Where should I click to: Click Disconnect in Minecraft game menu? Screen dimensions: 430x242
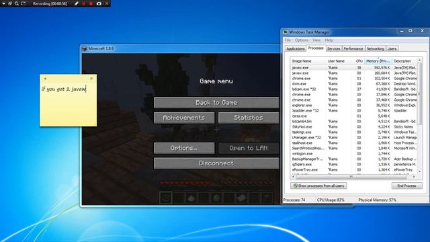pyautogui.click(x=216, y=163)
